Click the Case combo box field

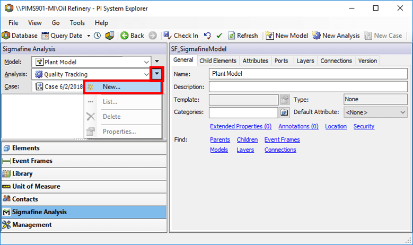(58, 86)
